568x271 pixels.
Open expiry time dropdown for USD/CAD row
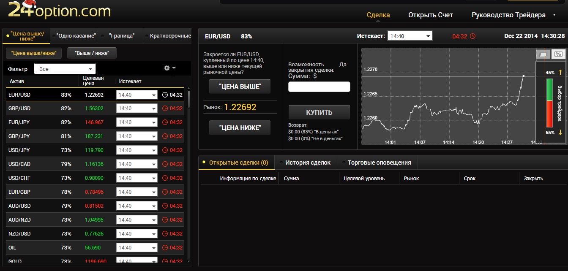tap(137, 164)
